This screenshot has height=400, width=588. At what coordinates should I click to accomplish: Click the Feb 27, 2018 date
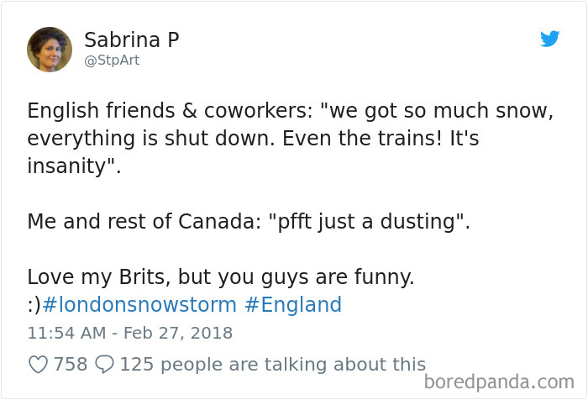178,334
